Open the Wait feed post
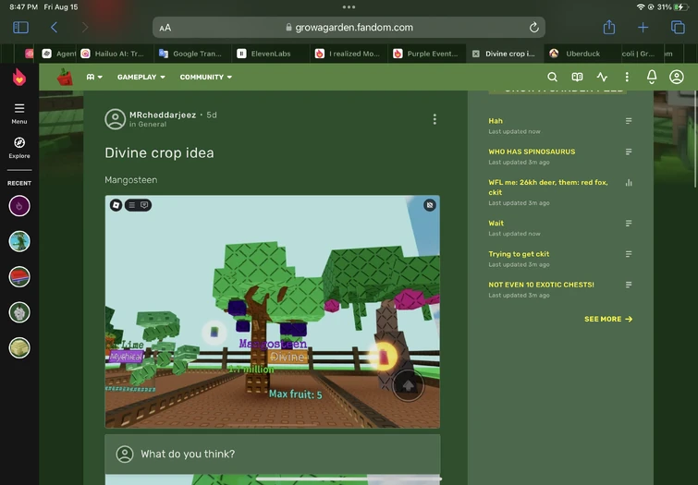The image size is (698, 485). (x=496, y=224)
